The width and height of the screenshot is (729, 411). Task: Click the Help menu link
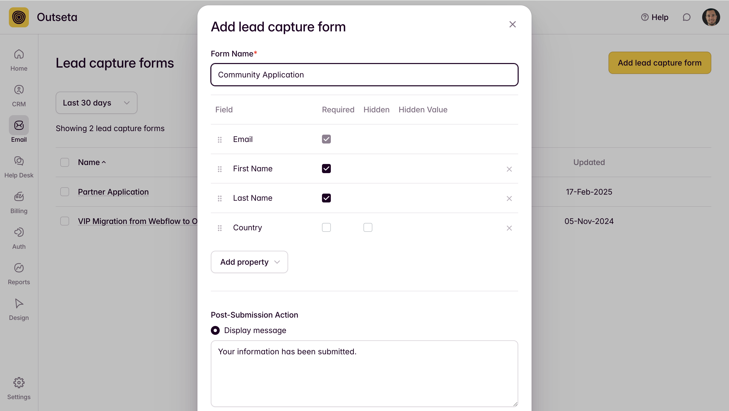click(654, 17)
